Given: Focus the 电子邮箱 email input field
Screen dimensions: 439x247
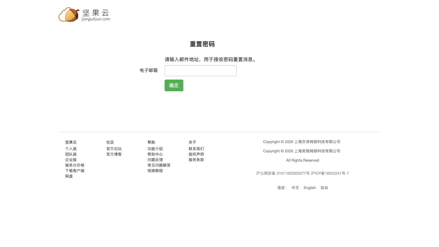Looking at the screenshot, I should (201, 71).
